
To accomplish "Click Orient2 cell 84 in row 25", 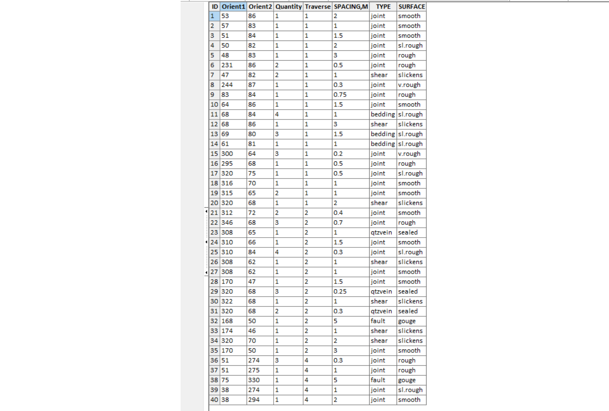I will tap(260, 252).
